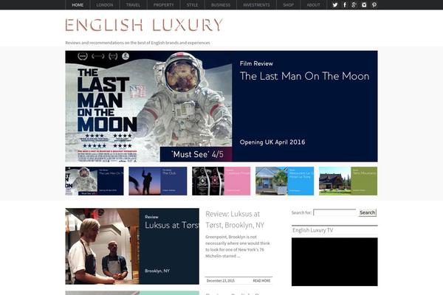Click 'Must See' 4/5 rating label
The height and width of the screenshot is (295, 443).
[x=197, y=154]
